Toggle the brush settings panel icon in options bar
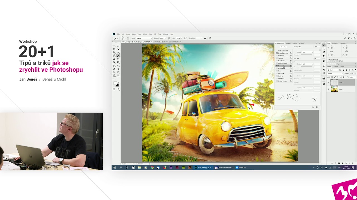357x200 pixels. click(128, 38)
